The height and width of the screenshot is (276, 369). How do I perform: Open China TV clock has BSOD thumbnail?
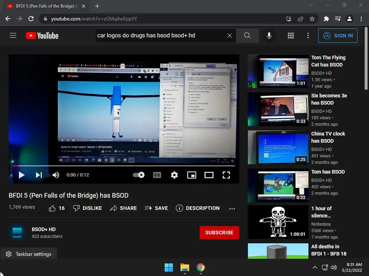(278, 147)
